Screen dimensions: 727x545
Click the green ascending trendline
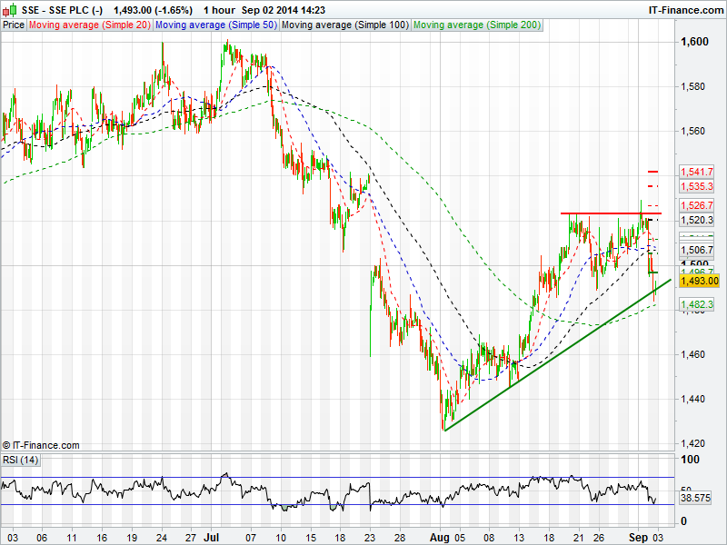[558, 355]
